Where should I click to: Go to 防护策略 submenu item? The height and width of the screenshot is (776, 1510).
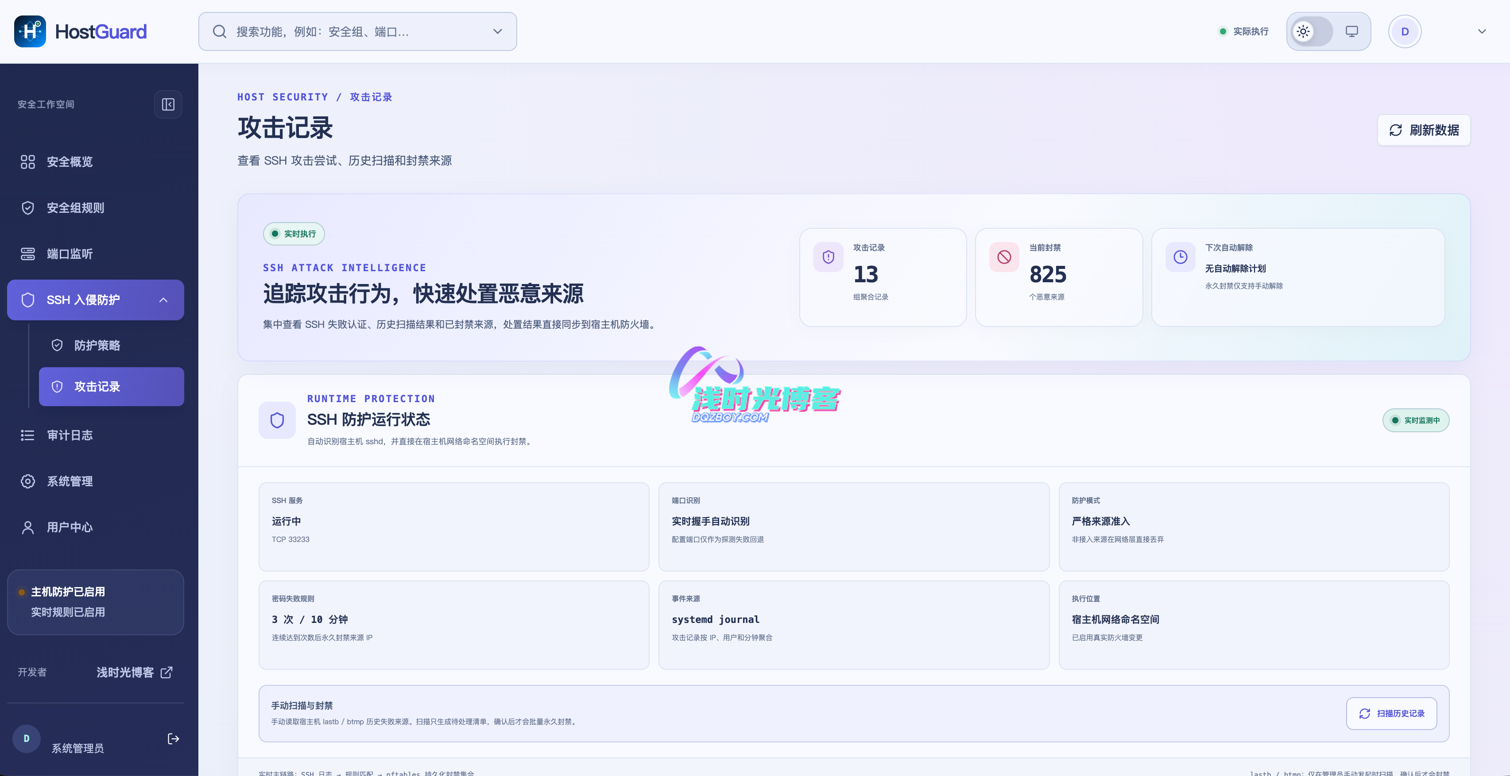(112, 346)
